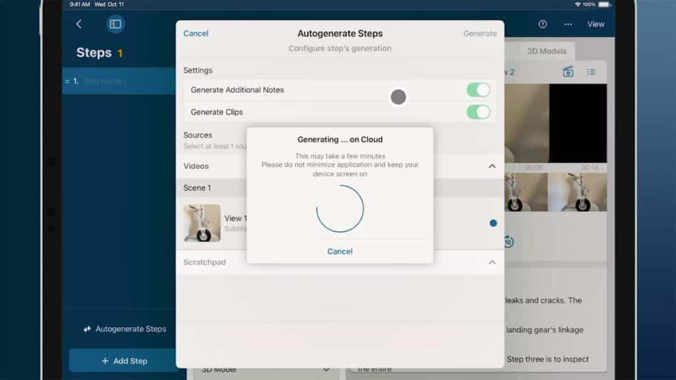Select the View 1 landing gear thumbnail
The width and height of the screenshot is (676, 380).
202,223
